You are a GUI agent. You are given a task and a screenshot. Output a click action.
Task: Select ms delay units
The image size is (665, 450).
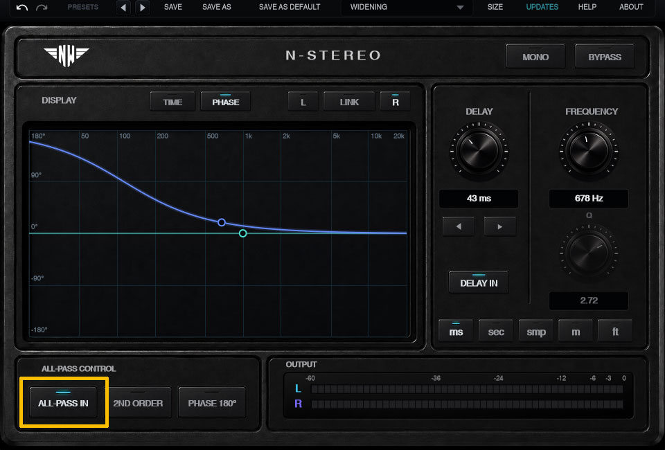[456, 331]
